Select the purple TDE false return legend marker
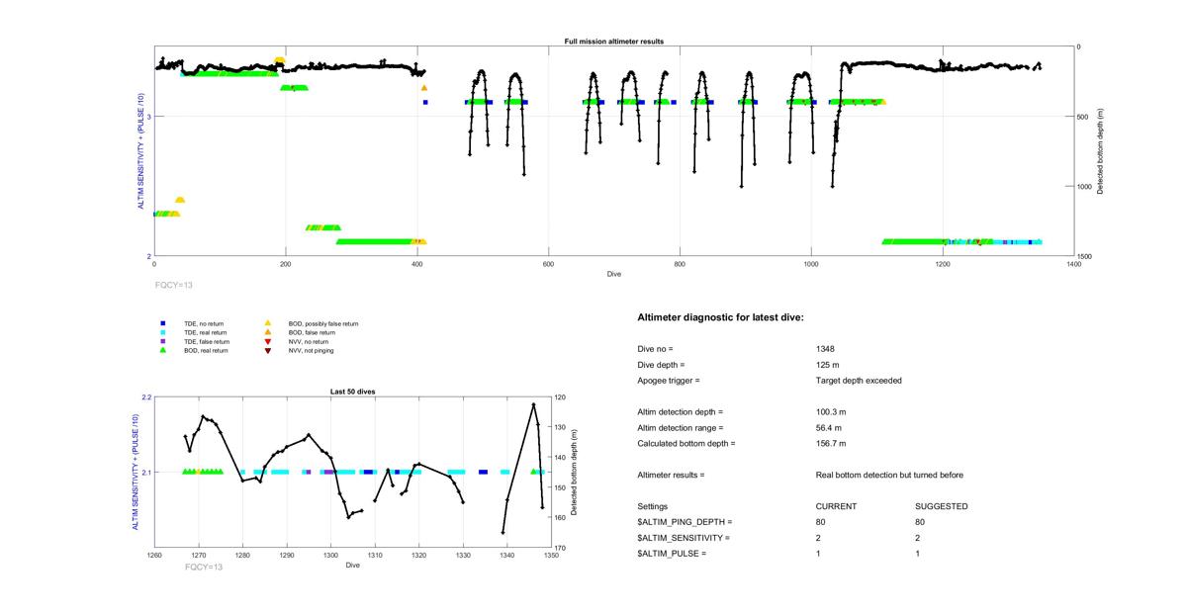Screen dimensions: 1187x615 pos(162,341)
